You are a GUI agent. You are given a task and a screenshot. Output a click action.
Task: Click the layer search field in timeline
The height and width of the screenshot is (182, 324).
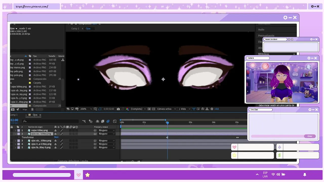click(x=51, y=121)
